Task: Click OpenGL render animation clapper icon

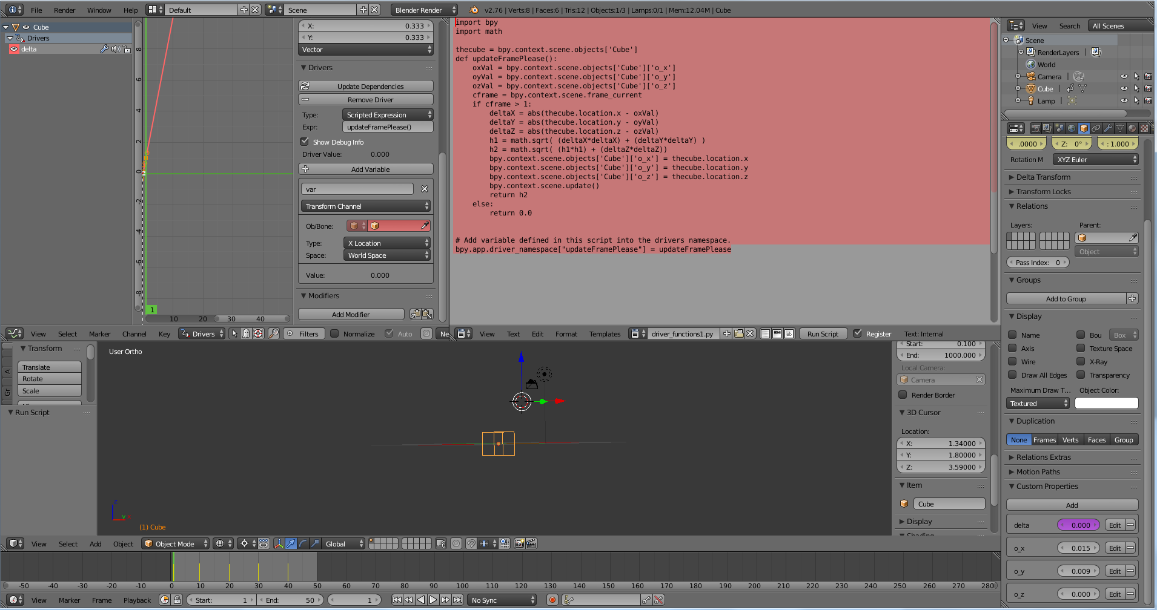Action: click(531, 543)
